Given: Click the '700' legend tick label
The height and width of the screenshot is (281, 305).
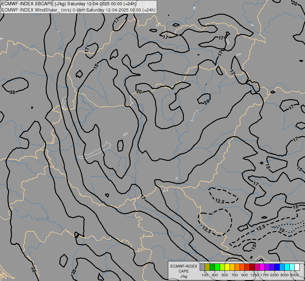Looking at the screenshot, I should coord(235,275).
